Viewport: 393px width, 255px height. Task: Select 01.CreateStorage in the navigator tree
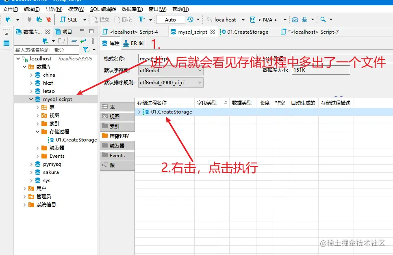pos(73,140)
